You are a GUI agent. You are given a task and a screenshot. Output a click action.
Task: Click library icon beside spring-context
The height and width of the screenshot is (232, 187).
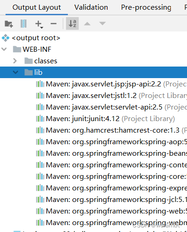click(x=40, y=165)
